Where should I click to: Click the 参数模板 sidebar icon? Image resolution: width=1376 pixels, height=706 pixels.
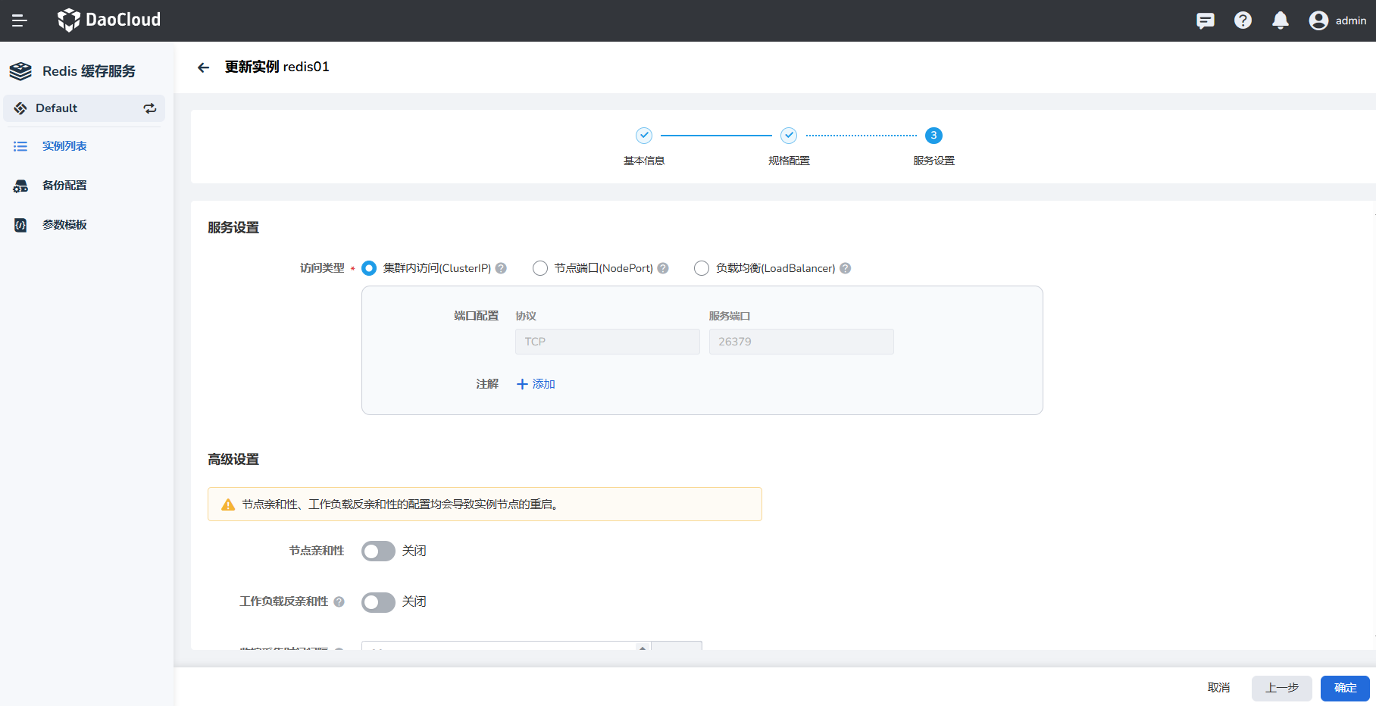click(20, 225)
